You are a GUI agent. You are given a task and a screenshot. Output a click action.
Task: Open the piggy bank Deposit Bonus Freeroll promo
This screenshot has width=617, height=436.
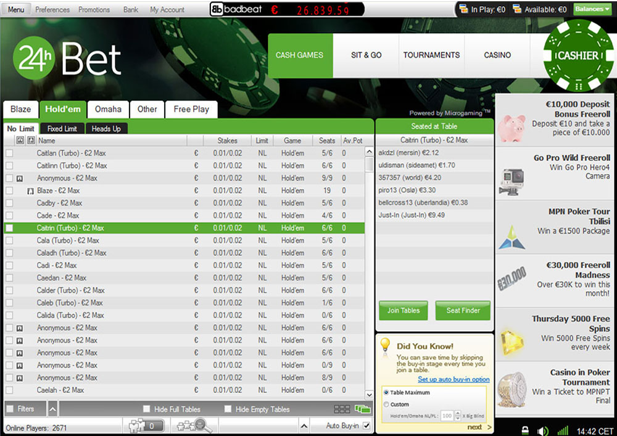click(x=511, y=127)
